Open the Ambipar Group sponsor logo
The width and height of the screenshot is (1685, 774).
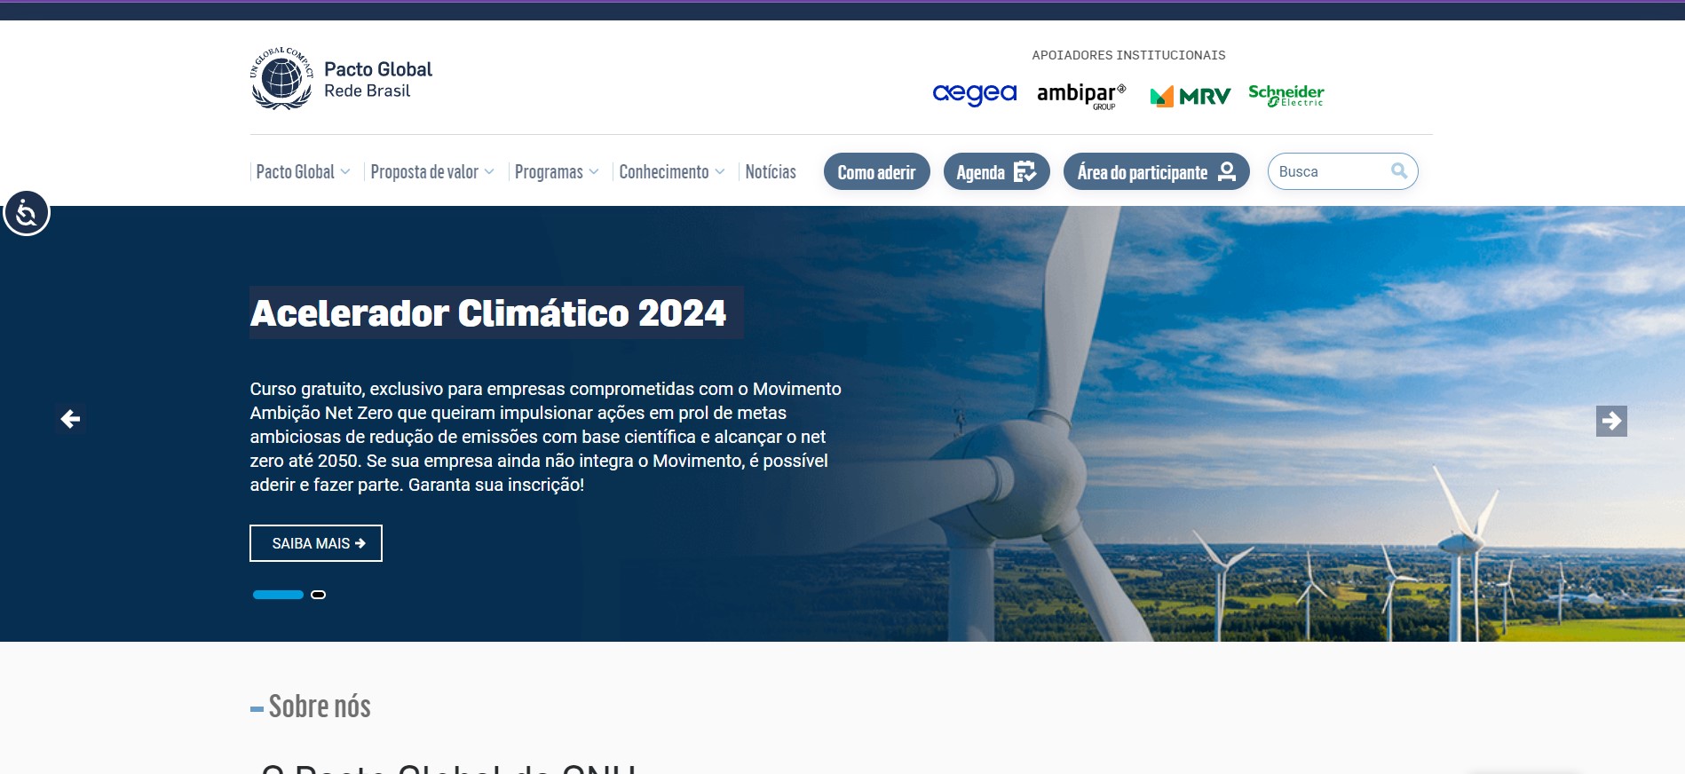point(1080,95)
